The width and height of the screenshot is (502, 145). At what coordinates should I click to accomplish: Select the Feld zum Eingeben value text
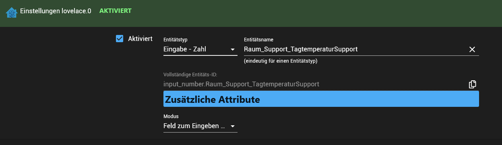click(194, 126)
